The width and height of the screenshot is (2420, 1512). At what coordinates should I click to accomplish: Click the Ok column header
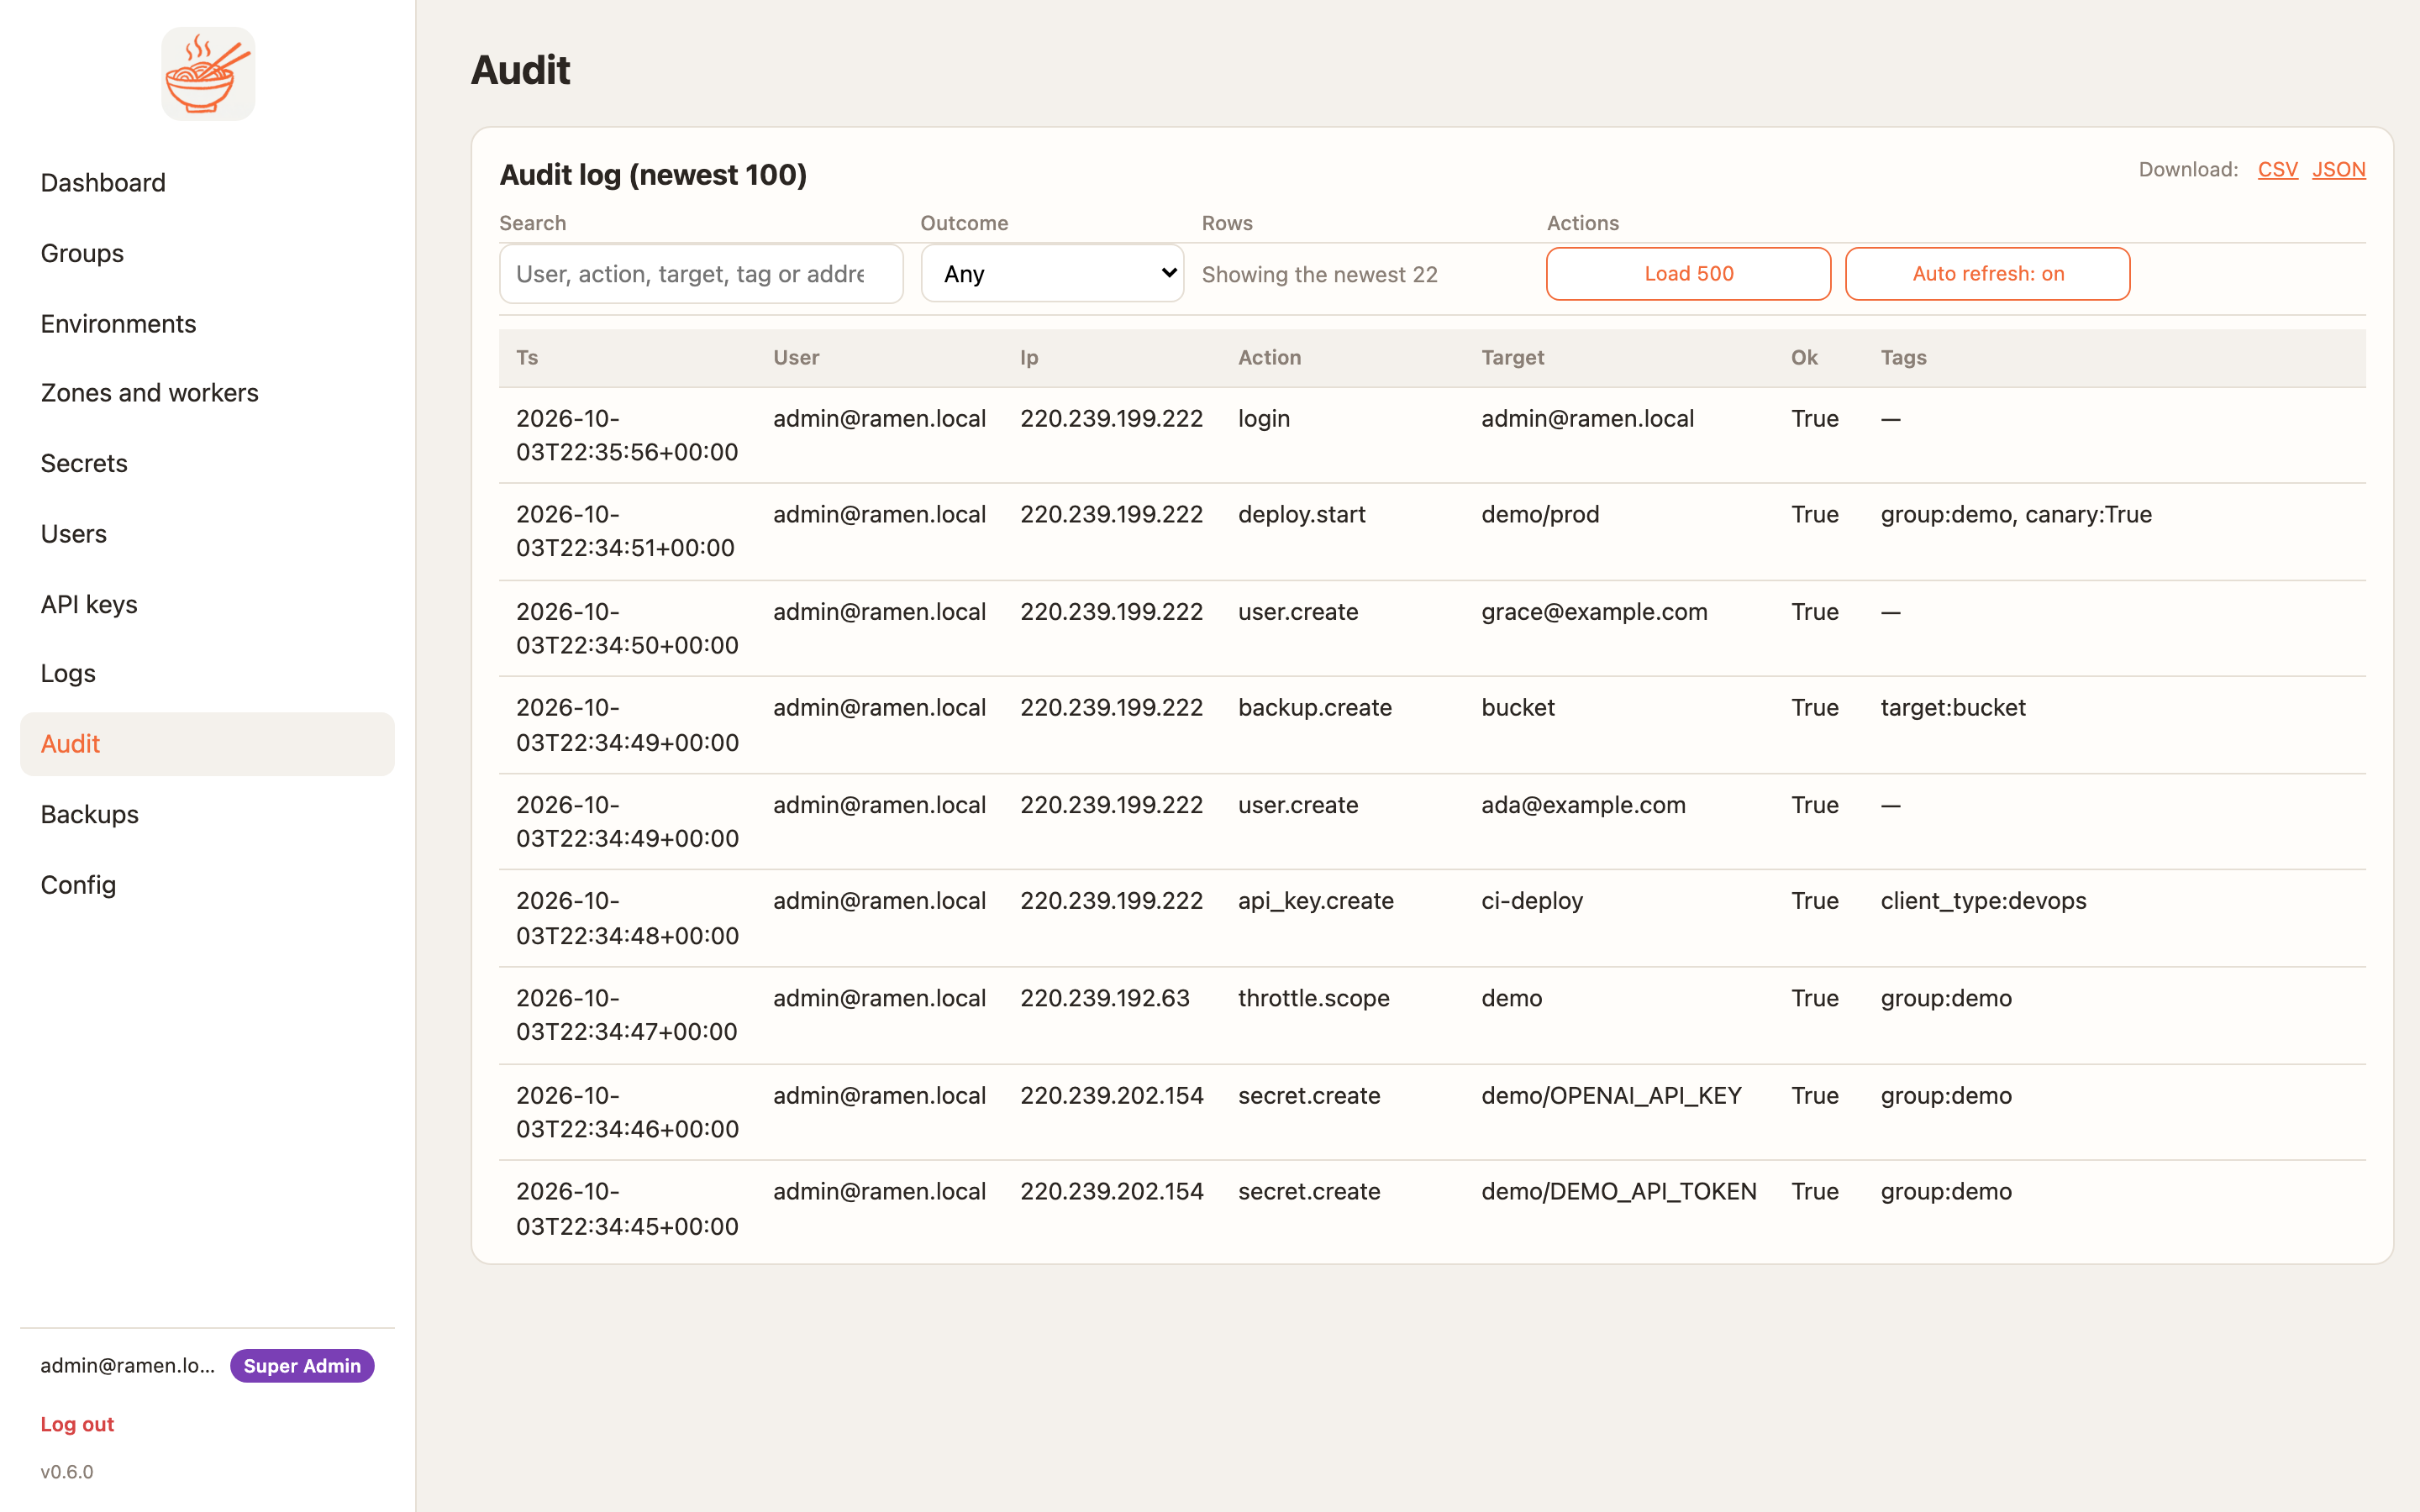point(1804,358)
